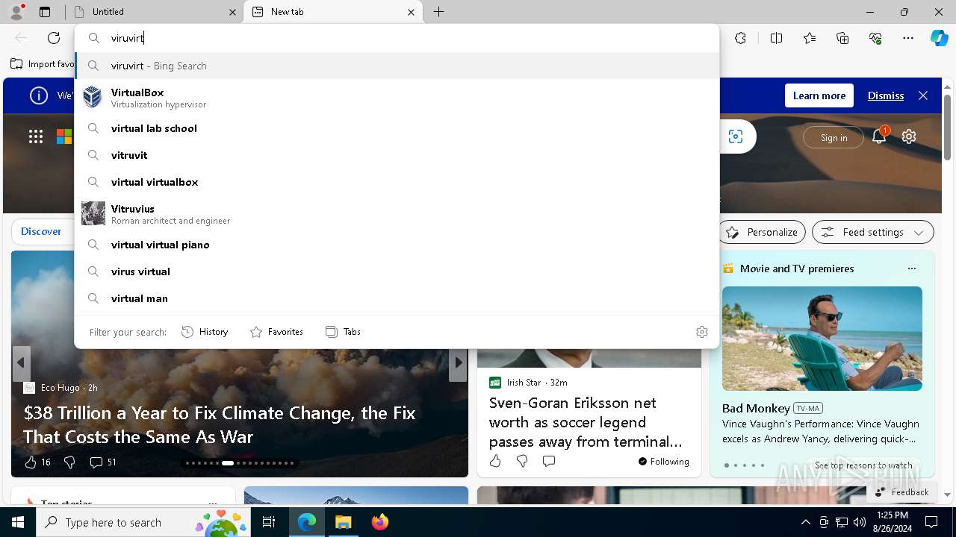Choose 'virtual man' suggestion
This screenshot has height=537, width=956.
397,298
